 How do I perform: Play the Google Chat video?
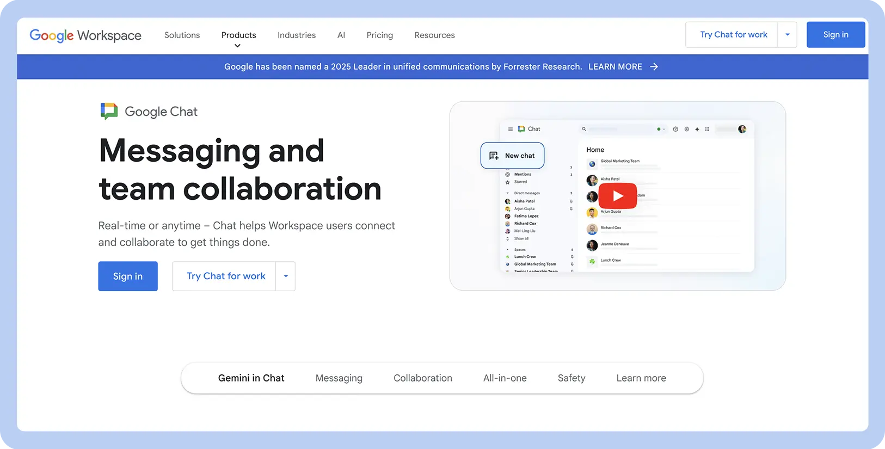(618, 196)
